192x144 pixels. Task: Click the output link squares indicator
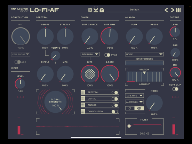pos(175,97)
